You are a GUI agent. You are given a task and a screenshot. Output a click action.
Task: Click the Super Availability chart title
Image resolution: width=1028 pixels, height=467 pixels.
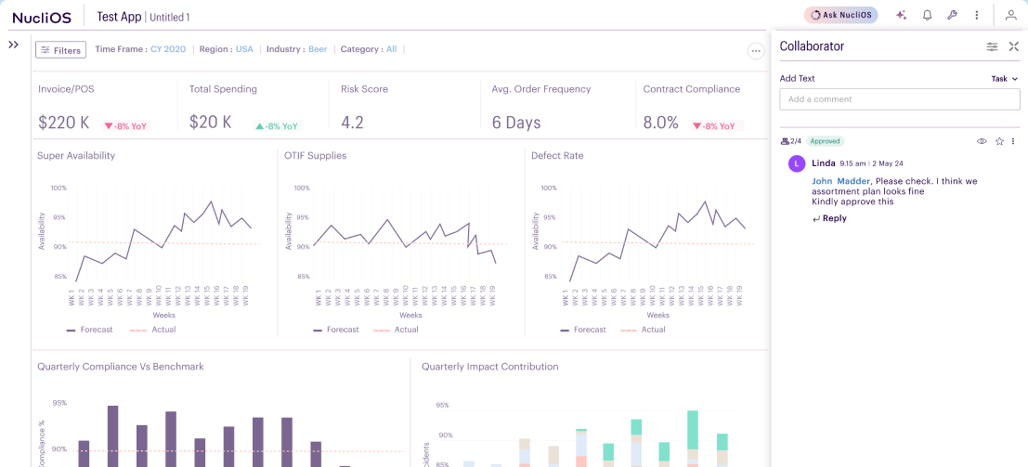tap(76, 155)
